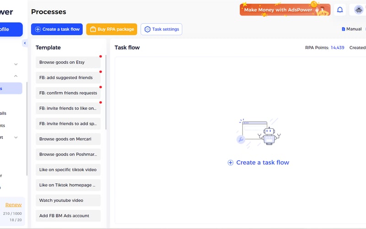Expand the lower sidebar chevron above Renew
The image size is (366, 229).
pyautogui.click(x=16, y=137)
